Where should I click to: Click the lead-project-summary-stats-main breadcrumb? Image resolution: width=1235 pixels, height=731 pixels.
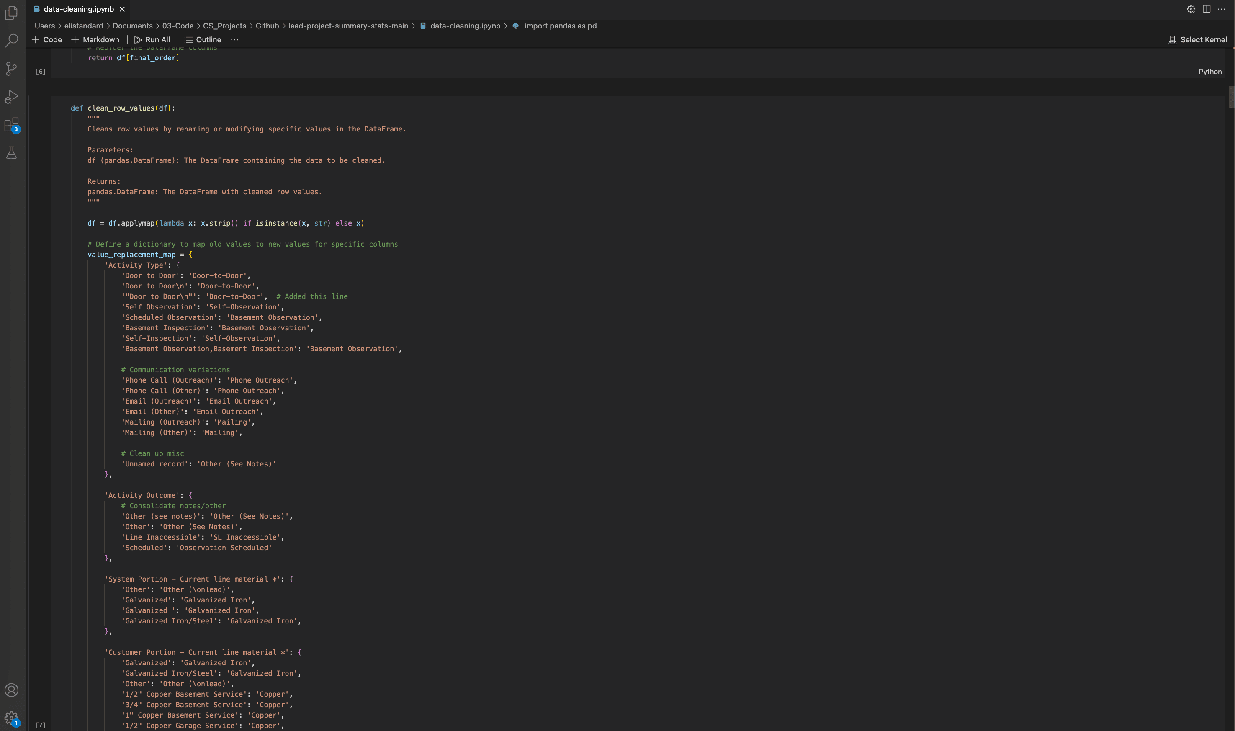348,26
